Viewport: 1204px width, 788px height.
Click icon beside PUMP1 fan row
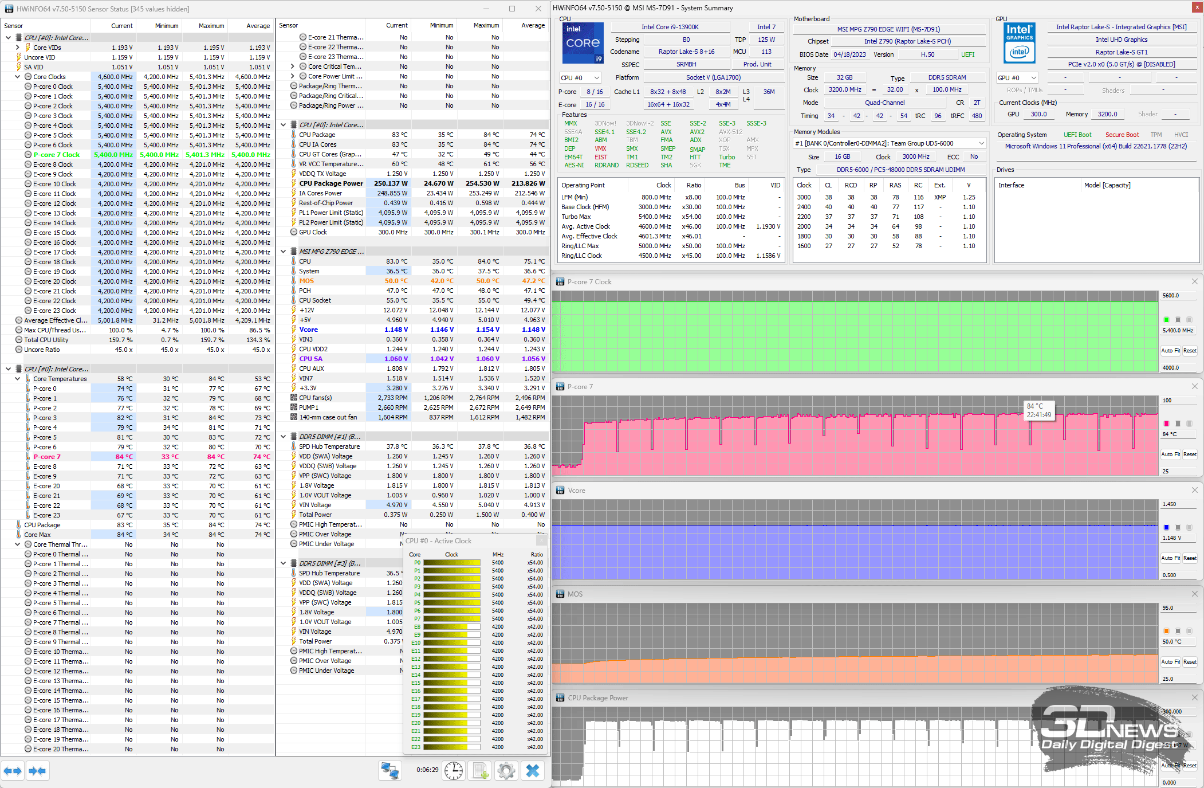coord(294,407)
